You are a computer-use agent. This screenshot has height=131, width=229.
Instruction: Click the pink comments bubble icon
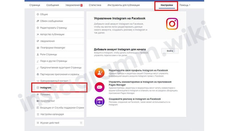pos(99,87)
